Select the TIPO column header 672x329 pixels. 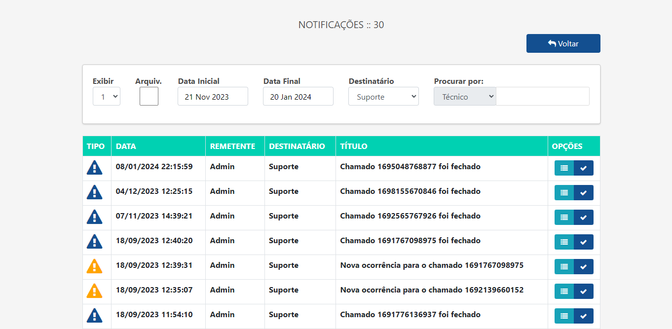[x=97, y=146]
